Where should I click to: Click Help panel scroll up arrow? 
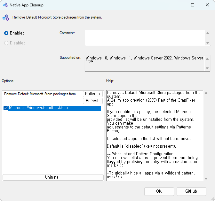tap(206, 93)
